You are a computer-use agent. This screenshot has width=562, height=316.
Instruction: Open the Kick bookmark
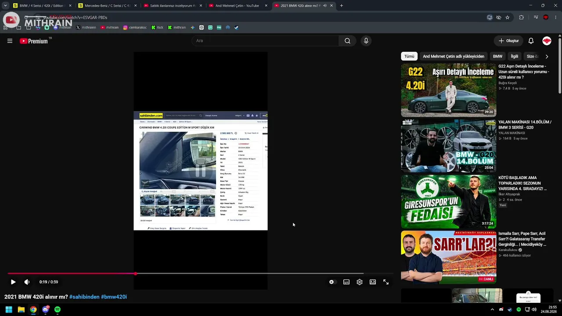(157, 27)
